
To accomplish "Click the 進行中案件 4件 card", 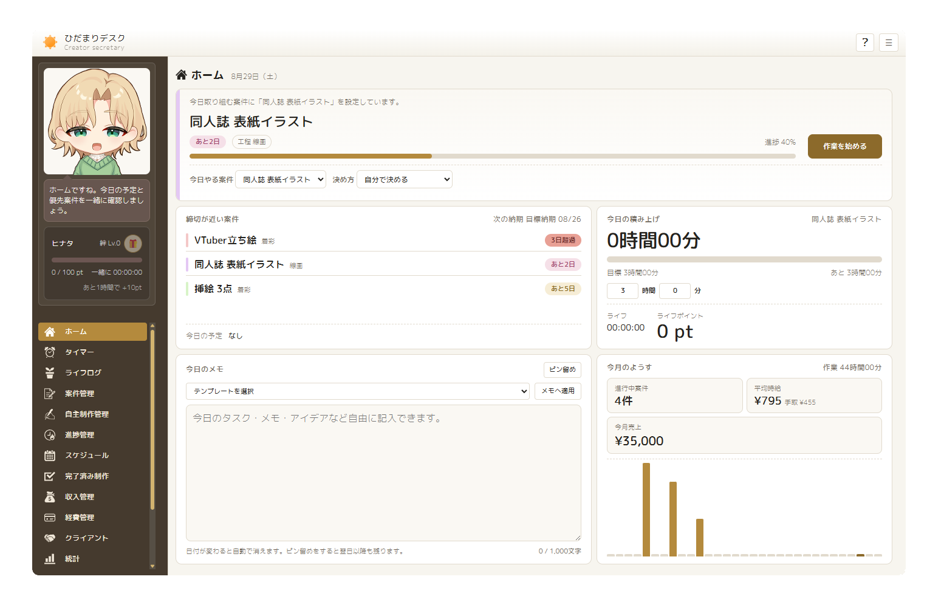I will (x=675, y=395).
